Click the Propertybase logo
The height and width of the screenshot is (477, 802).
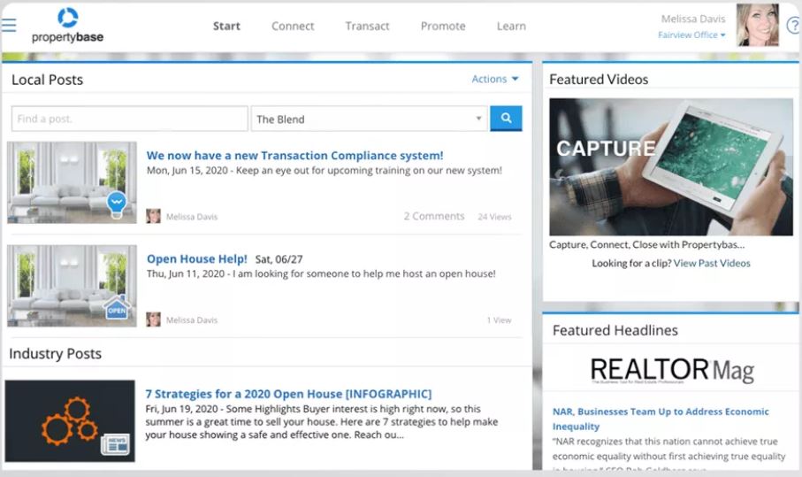[67, 26]
